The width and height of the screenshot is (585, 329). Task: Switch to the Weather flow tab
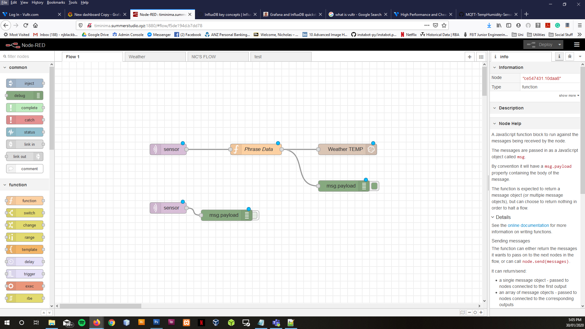(155, 57)
